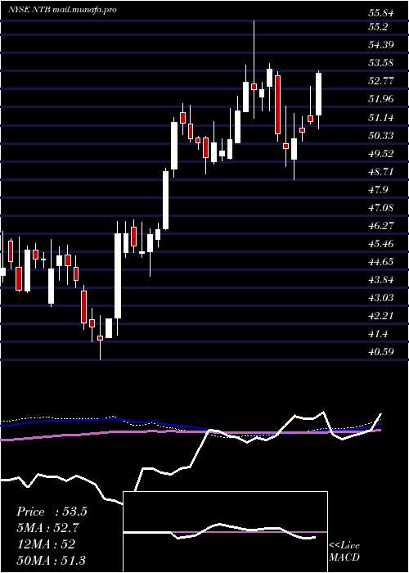409x573 pixels.
Task: Click the 47.9 price axis label
Action: pyautogui.click(x=379, y=190)
